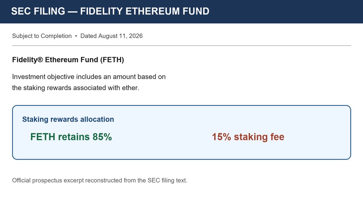This screenshot has width=363, height=202.
Task: Click 'FIDELITY ETHEREUM FUND' in the banner
Action: pyautogui.click(x=145, y=11)
